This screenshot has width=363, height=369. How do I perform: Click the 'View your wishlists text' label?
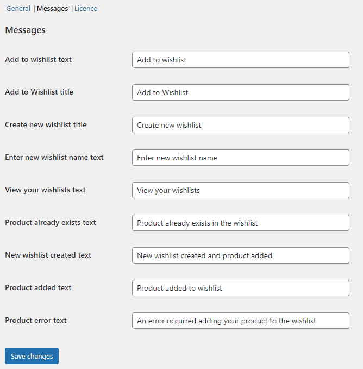pos(45,190)
